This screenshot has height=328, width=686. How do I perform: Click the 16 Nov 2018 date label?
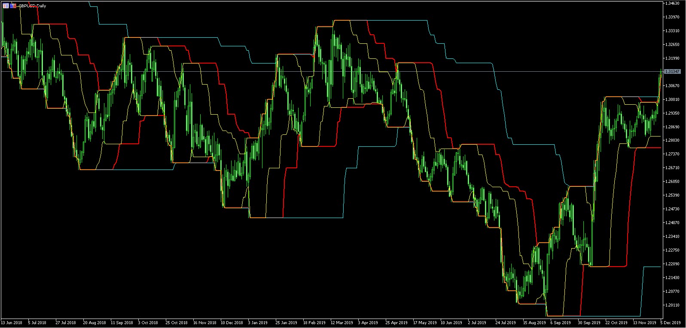[x=205, y=323]
